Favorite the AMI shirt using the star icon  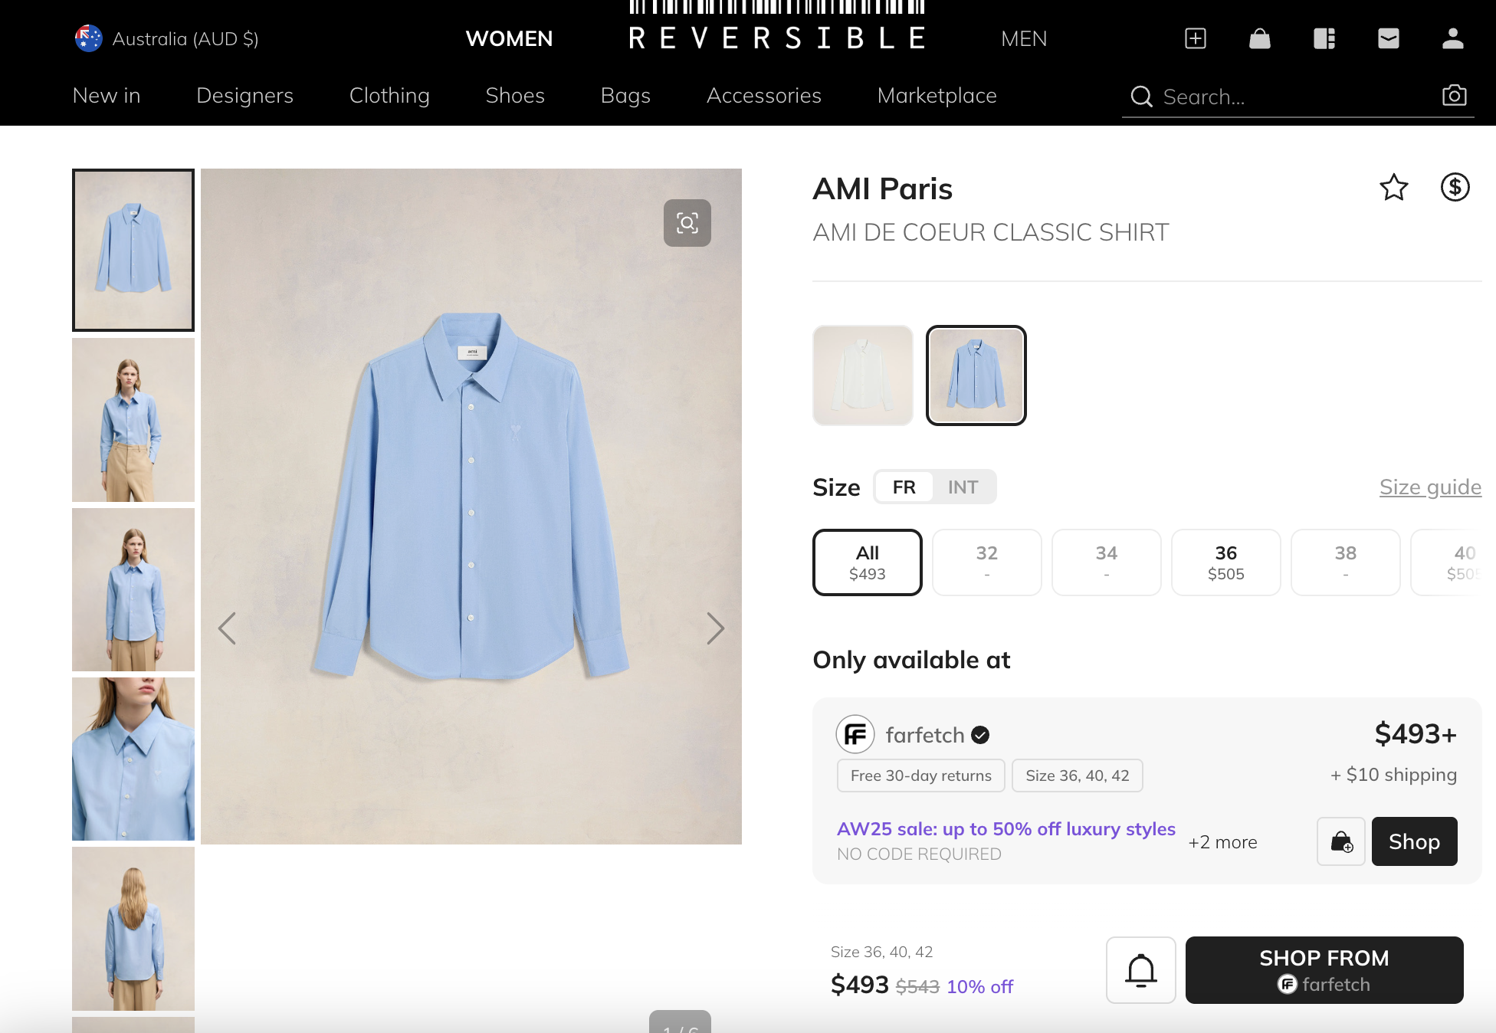(x=1394, y=188)
